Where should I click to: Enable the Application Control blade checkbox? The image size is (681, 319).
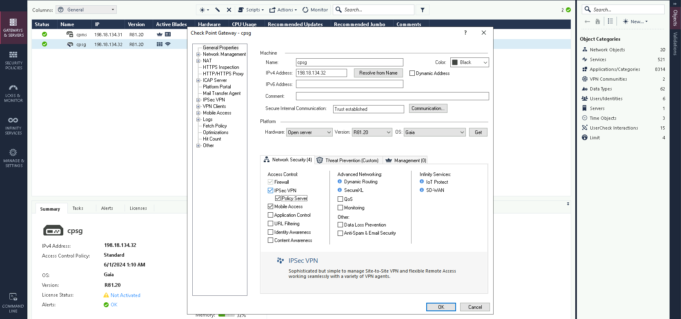(x=270, y=215)
